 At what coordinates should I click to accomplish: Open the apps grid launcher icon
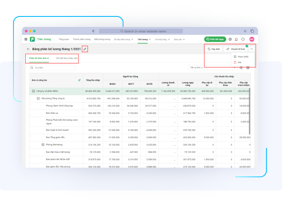(x=26, y=39)
